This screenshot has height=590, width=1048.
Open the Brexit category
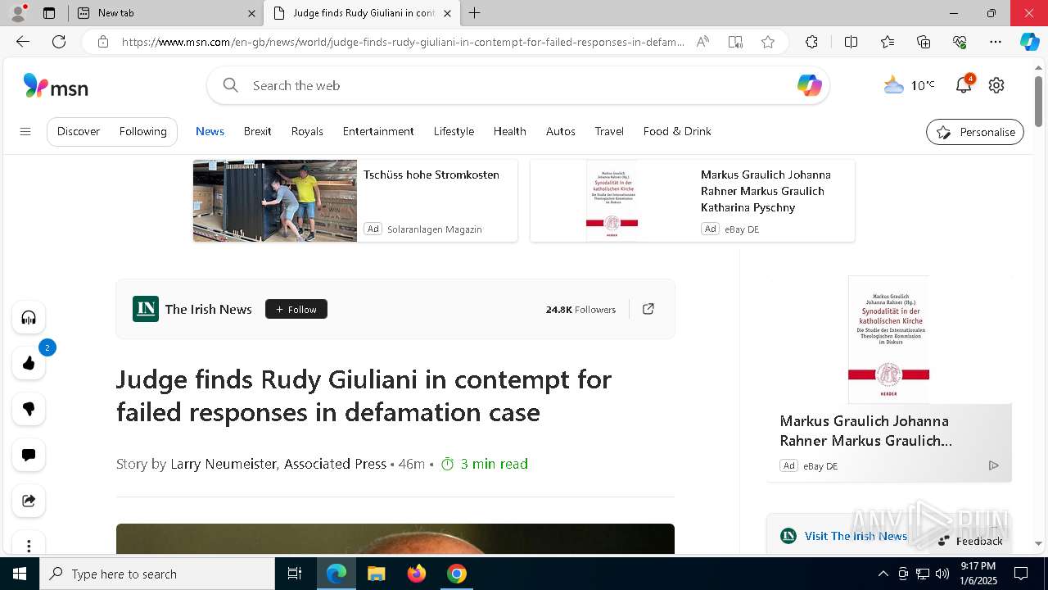tap(257, 131)
